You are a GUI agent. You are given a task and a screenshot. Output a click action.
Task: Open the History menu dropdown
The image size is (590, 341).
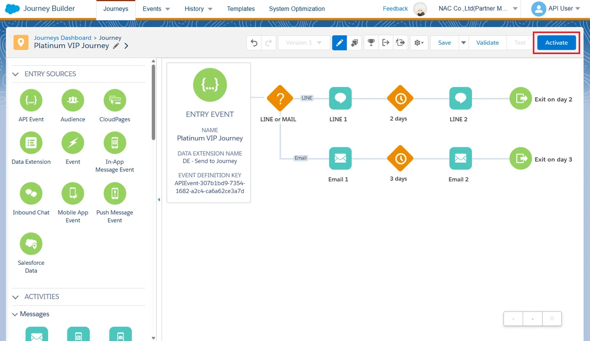click(x=199, y=9)
